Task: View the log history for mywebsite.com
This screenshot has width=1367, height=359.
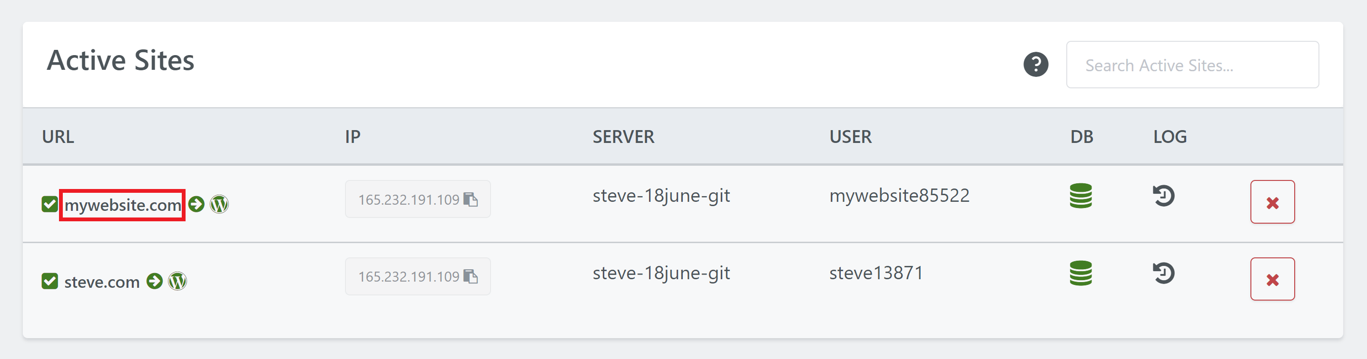Action: pos(1163,196)
